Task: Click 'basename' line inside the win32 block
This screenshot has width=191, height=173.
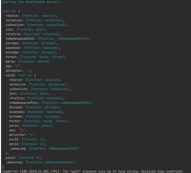Action: coord(37,112)
